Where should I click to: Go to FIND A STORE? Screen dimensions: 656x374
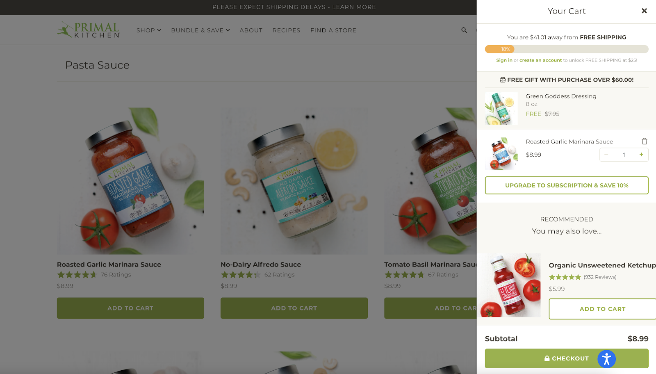point(333,30)
